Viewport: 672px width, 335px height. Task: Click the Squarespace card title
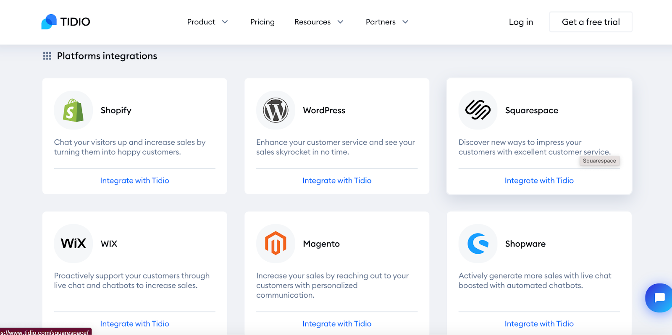click(x=532, y=110)
